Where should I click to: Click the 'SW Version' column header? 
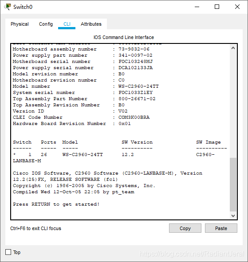point(137,142)
